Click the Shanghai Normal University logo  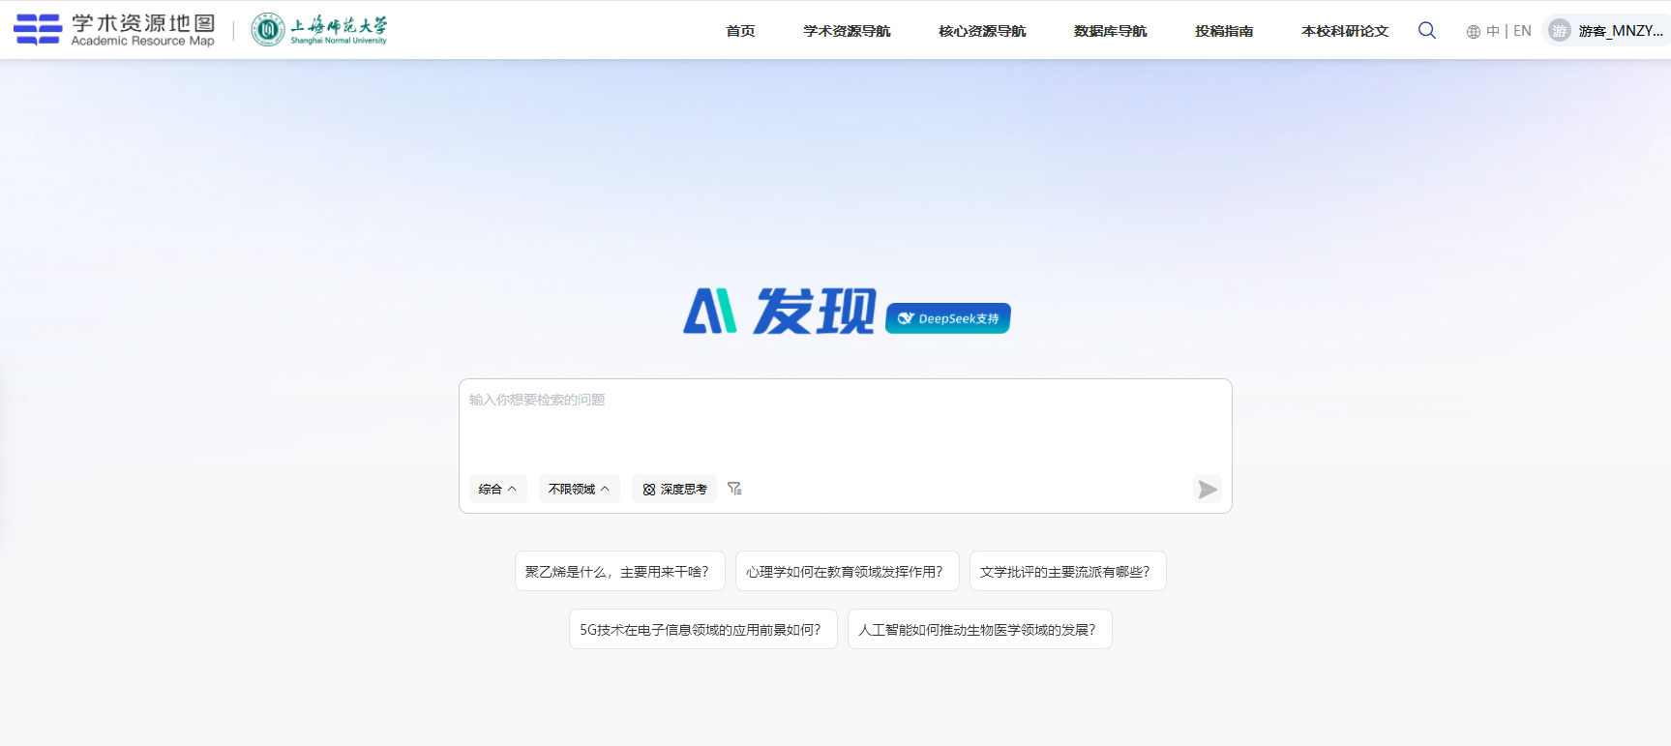tap(319, 30)
